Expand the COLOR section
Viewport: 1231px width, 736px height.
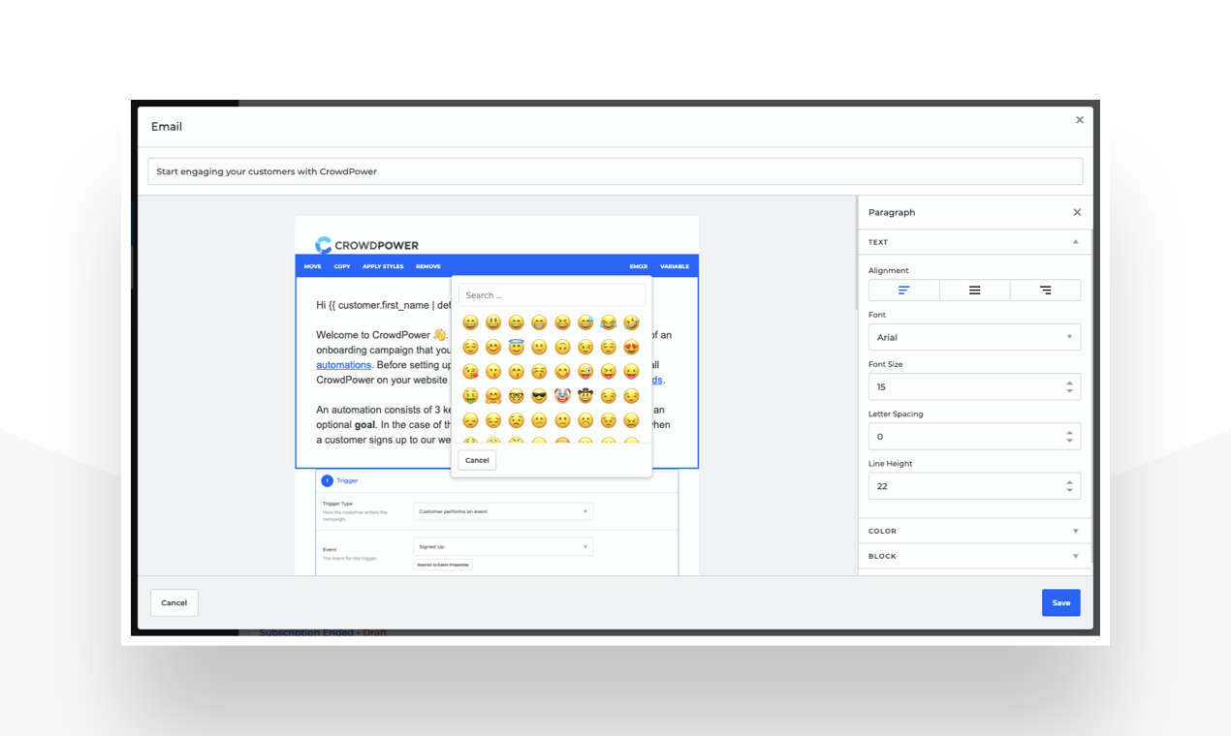click(x=974, y=531)
